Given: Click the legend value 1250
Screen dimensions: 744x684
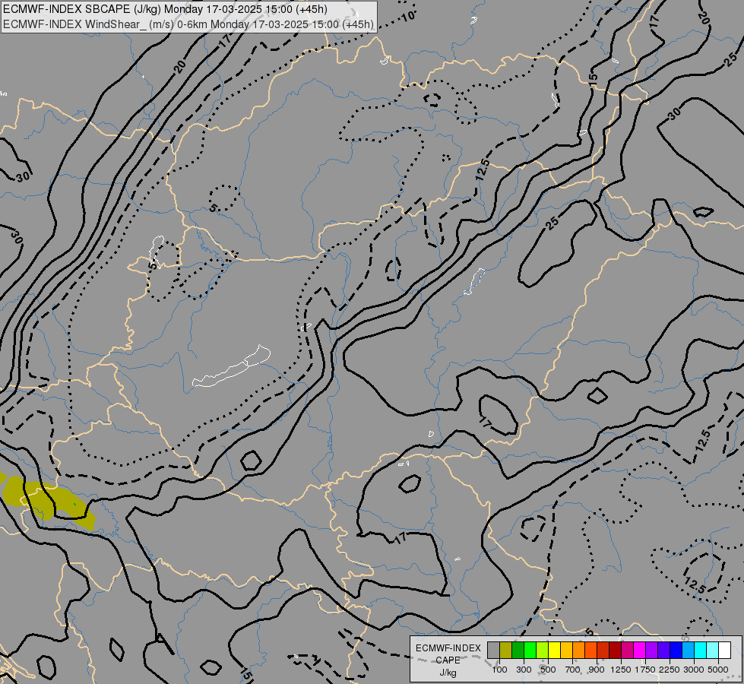Looking at the screenshot, I should 621,670.
